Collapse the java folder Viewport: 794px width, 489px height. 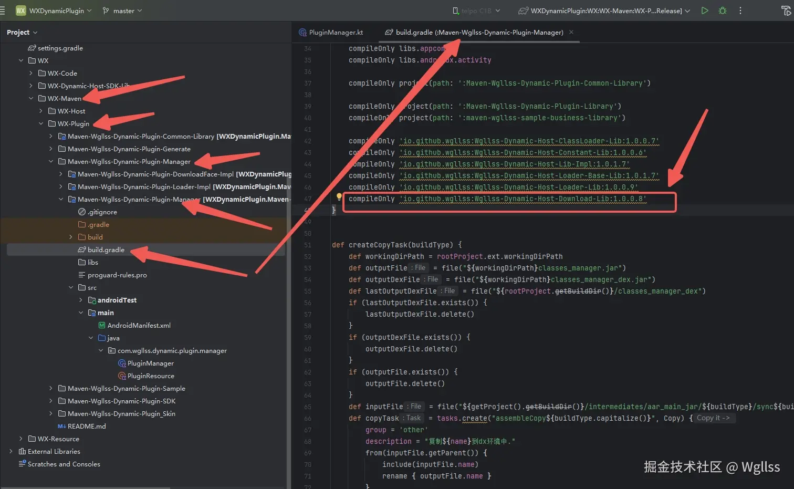[x=91, y=338]
